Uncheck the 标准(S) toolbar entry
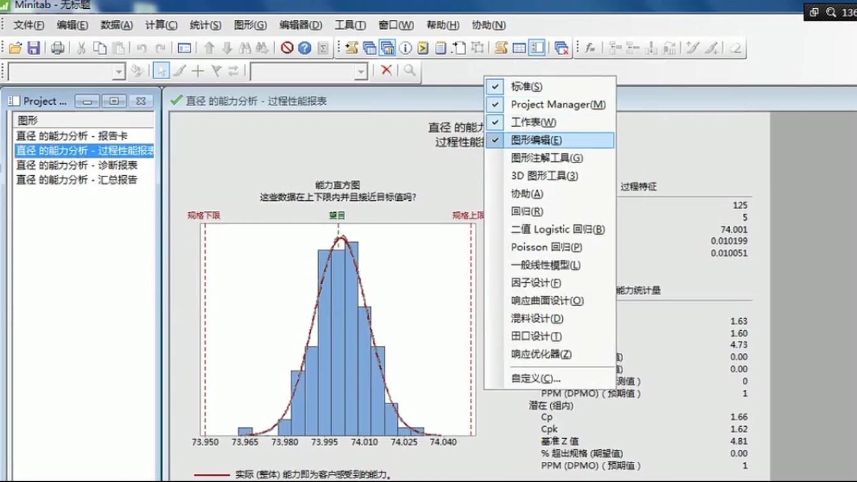The height and width of the screenshot is (482, 857). click(549, 87)
